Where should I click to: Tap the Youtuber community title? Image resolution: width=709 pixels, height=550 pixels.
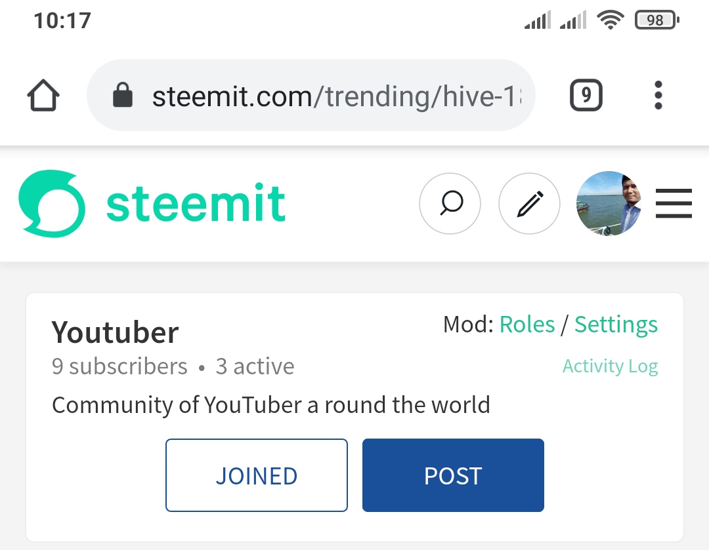tap(116, 332)
